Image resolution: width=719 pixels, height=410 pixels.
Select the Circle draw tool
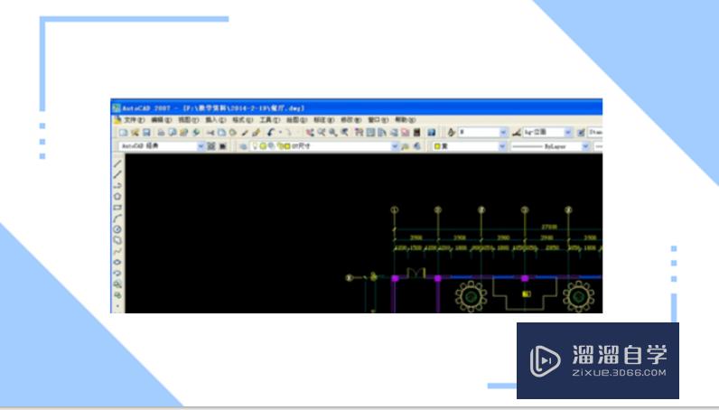pos(117,229)
